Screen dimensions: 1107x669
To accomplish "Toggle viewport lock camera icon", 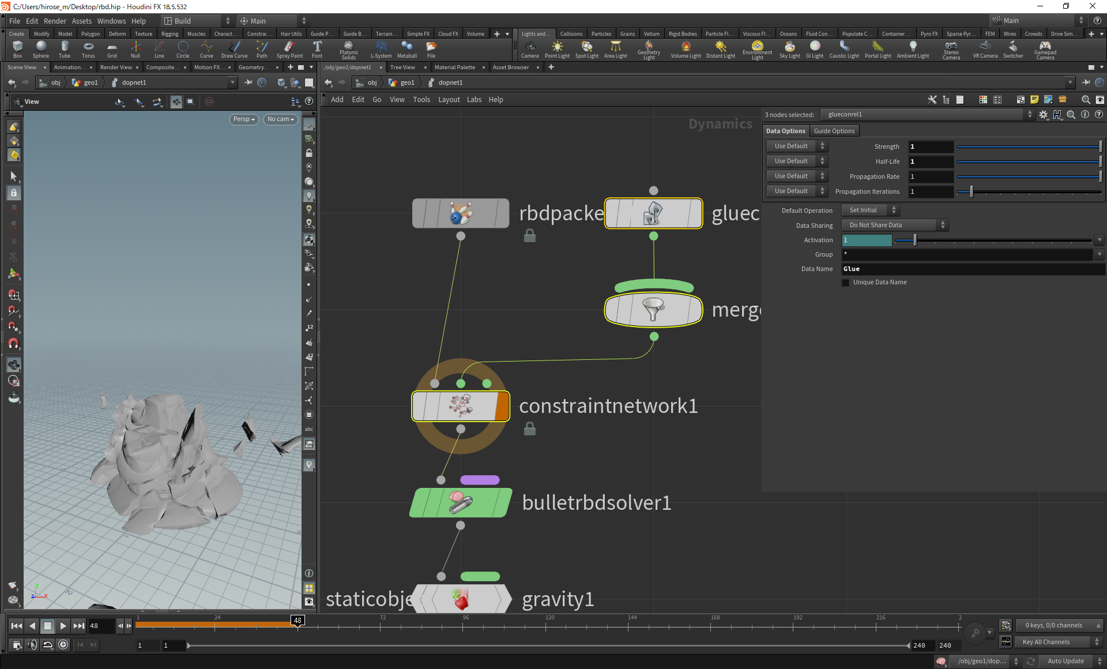I will 309,153.
